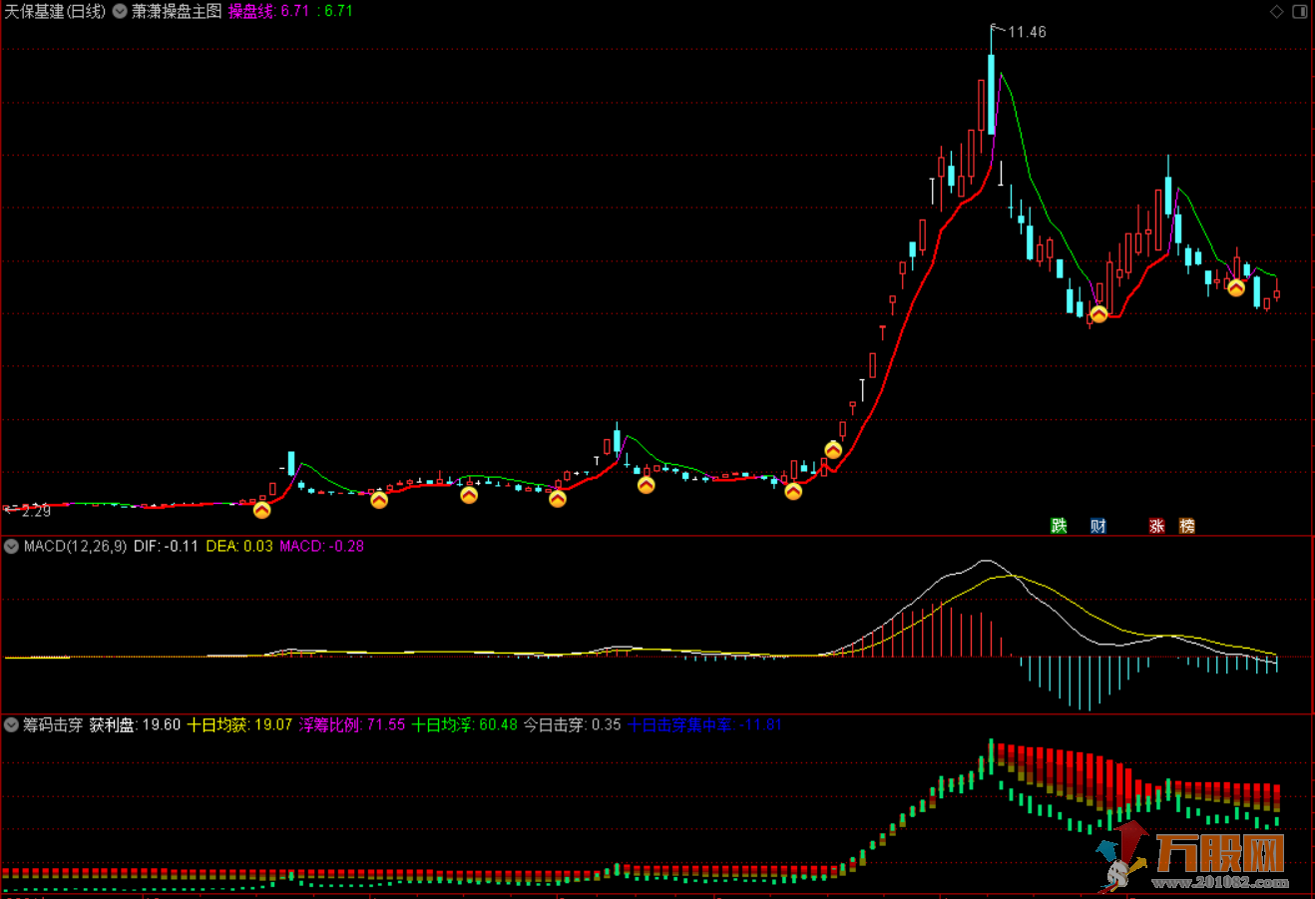Open the main chart indicator dropdown arrow
The height and width of the screenshot is (899, 1315).
(x=120, y=12)
